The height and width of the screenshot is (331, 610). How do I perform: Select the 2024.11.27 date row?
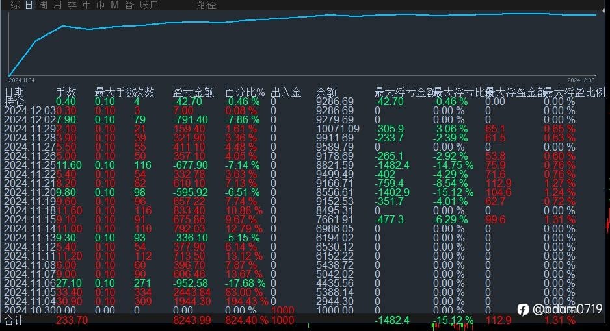[30, 147]
